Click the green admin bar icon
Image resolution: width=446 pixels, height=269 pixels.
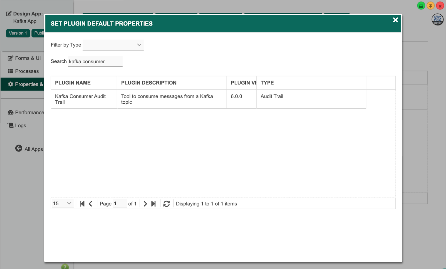point(421,6)
